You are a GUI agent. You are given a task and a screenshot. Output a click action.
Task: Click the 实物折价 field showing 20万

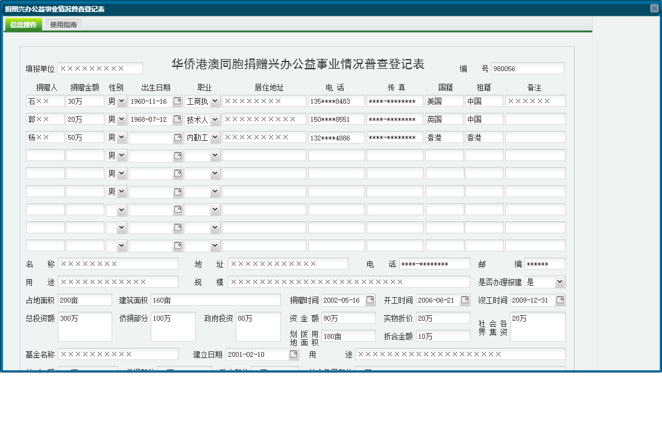click(x=443, y=318)
